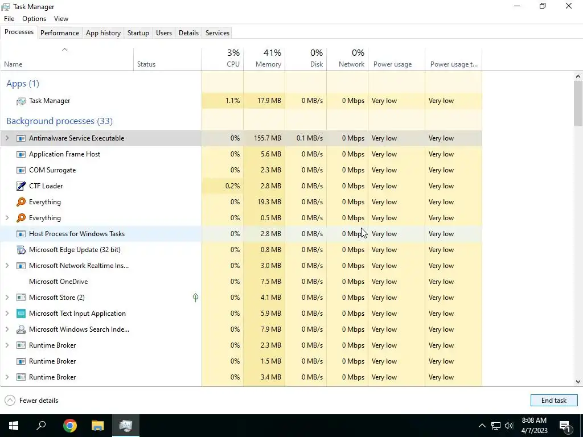This screenshot has height=437, width=583.
Task: Click the COM Surrogate icon
Action: pos(21,170)
